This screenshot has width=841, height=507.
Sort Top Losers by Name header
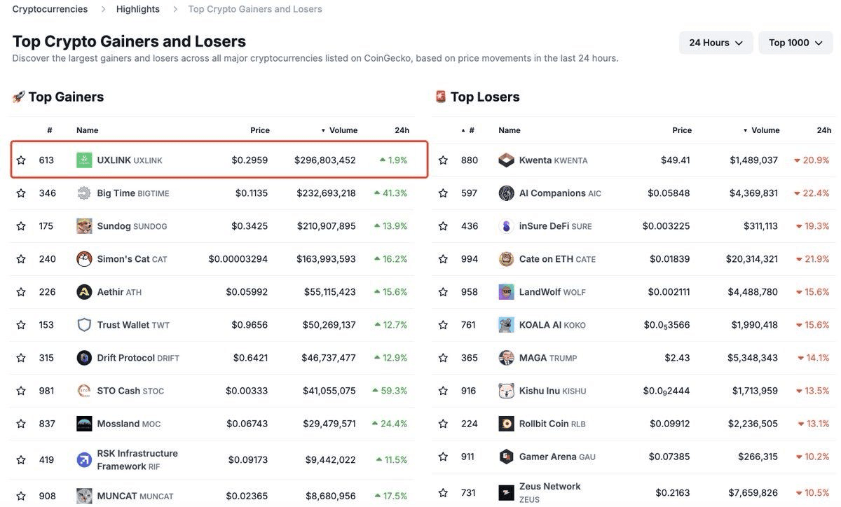tap(510, 130)
